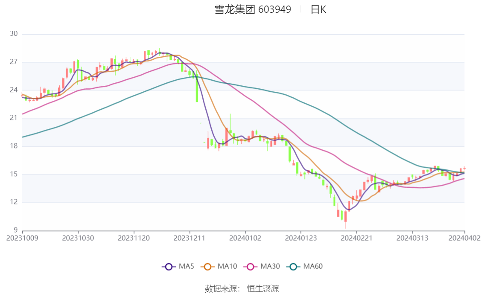Toggle the MA5 legend circle marker
The height and width of the screenshot is (294, 484).
click(x=169, y=267)
